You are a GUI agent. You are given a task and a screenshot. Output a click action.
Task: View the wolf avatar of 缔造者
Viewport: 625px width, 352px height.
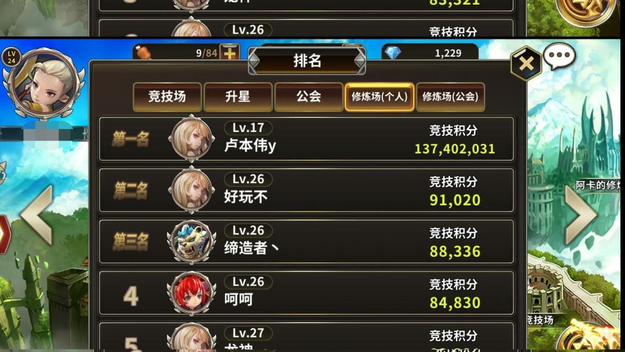(x=192, y=241)
